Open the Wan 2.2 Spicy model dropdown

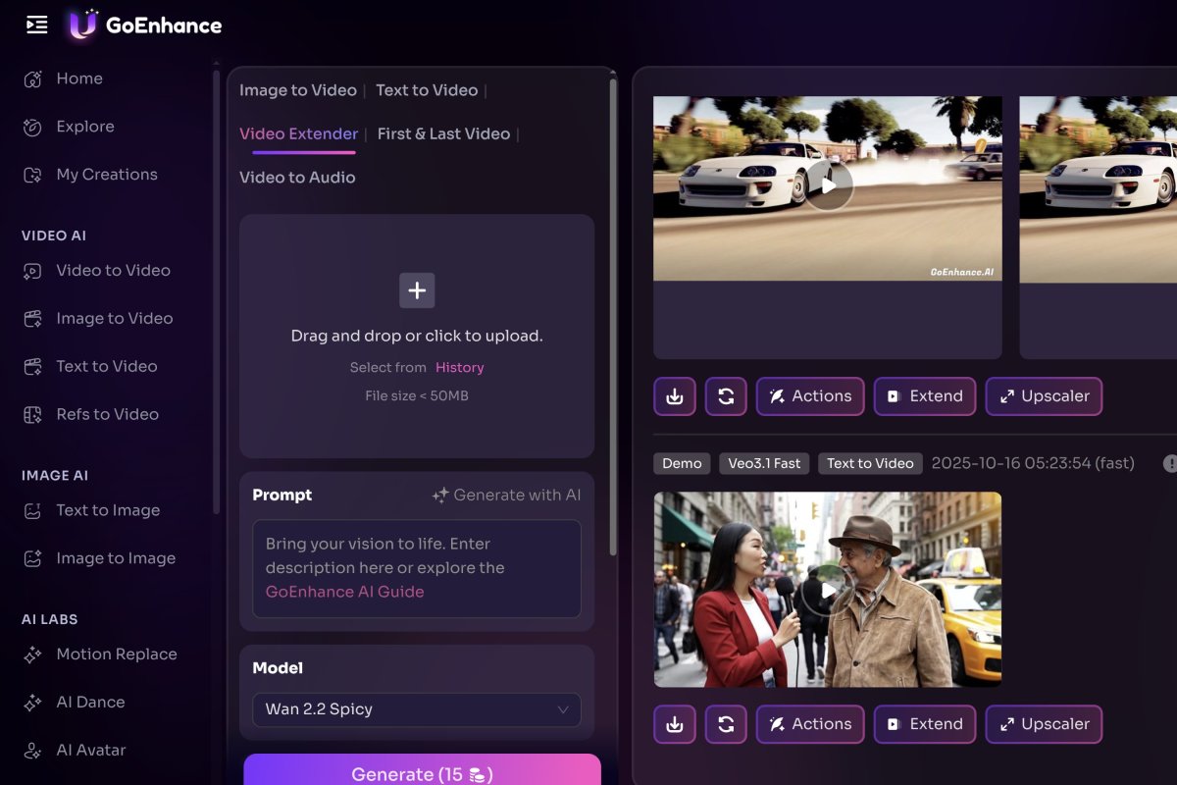click(416, 708)
